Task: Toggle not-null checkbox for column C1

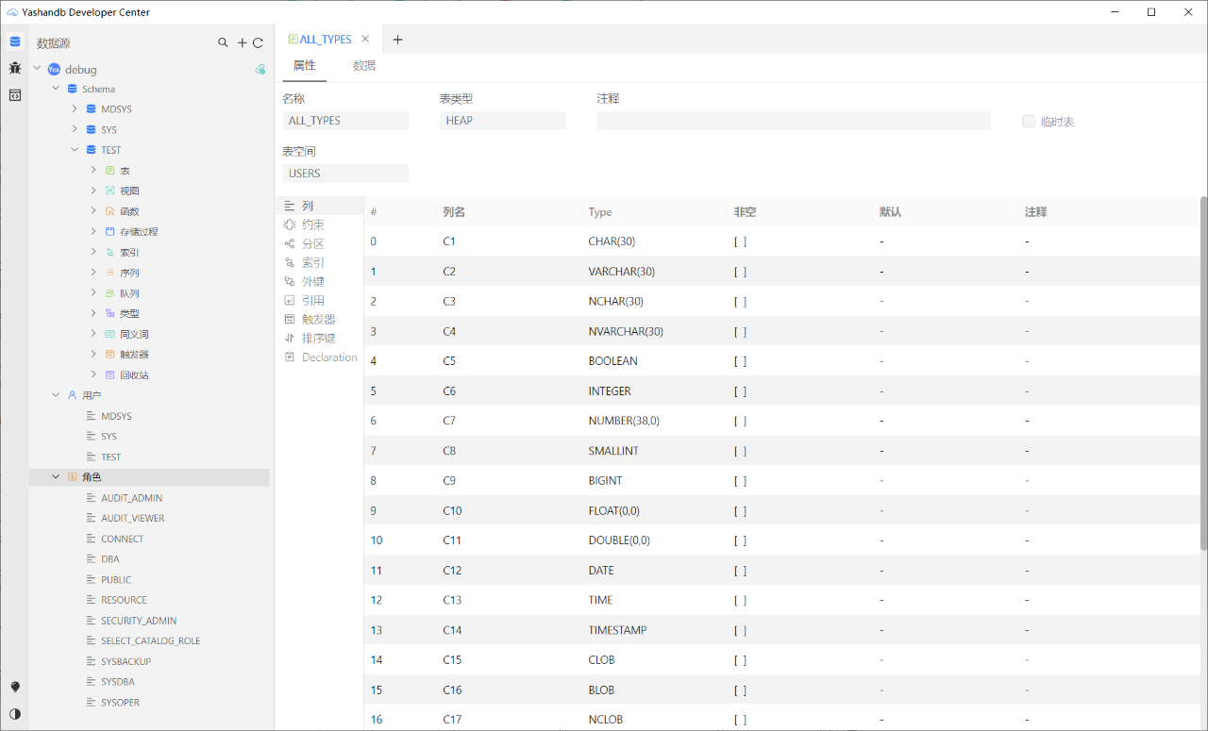Action: coord(740,241)
